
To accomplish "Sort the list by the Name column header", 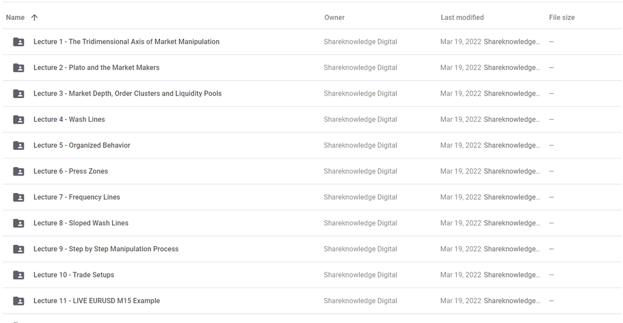I will pos(15,17).
